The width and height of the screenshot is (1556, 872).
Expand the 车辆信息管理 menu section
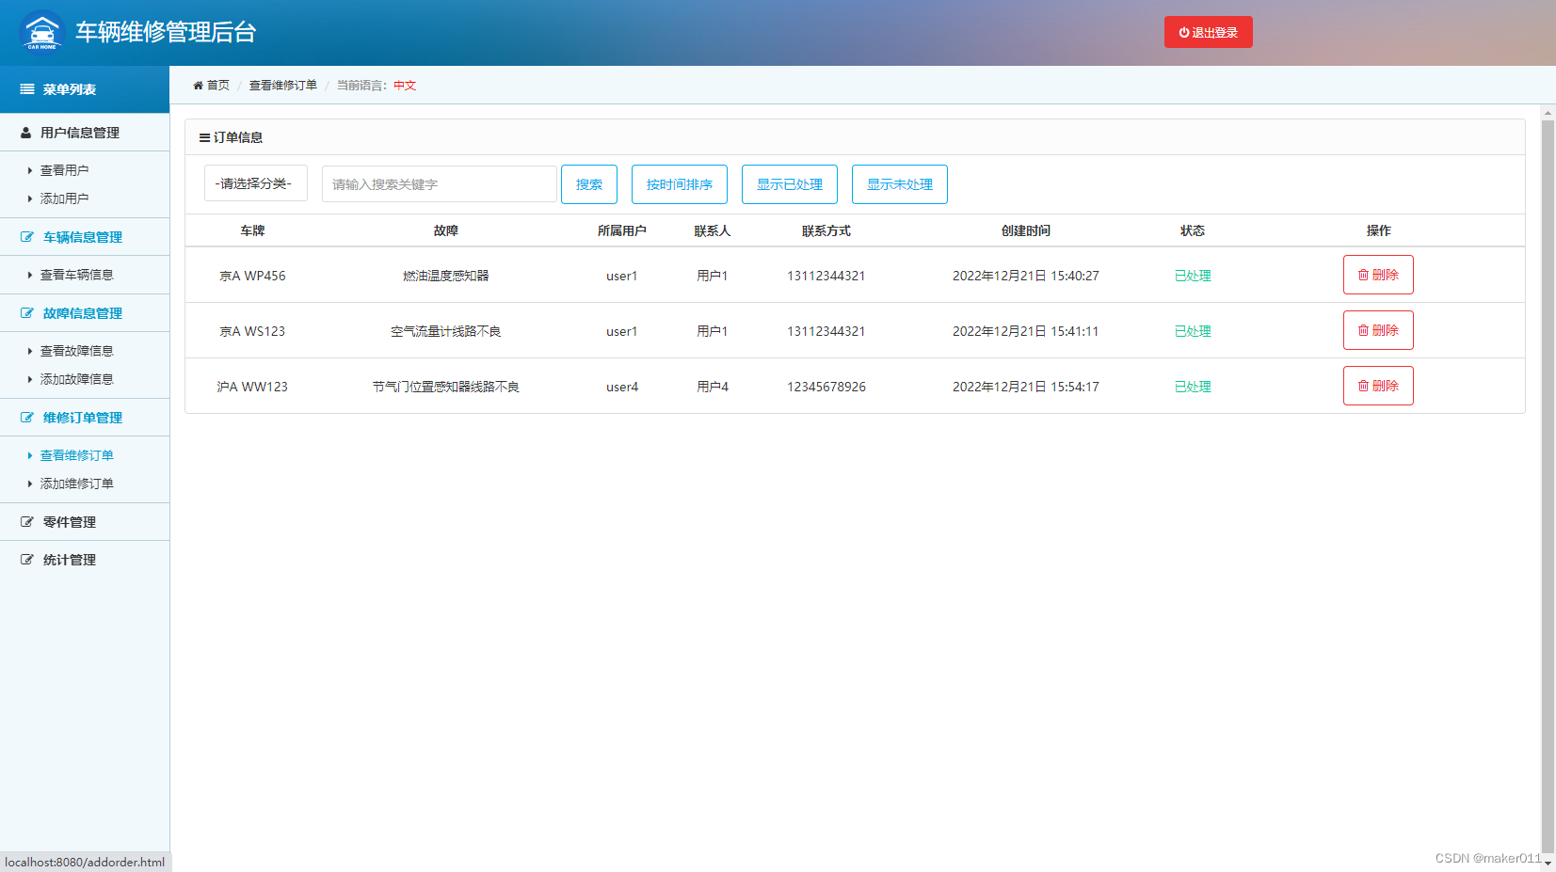click(85, 237)
